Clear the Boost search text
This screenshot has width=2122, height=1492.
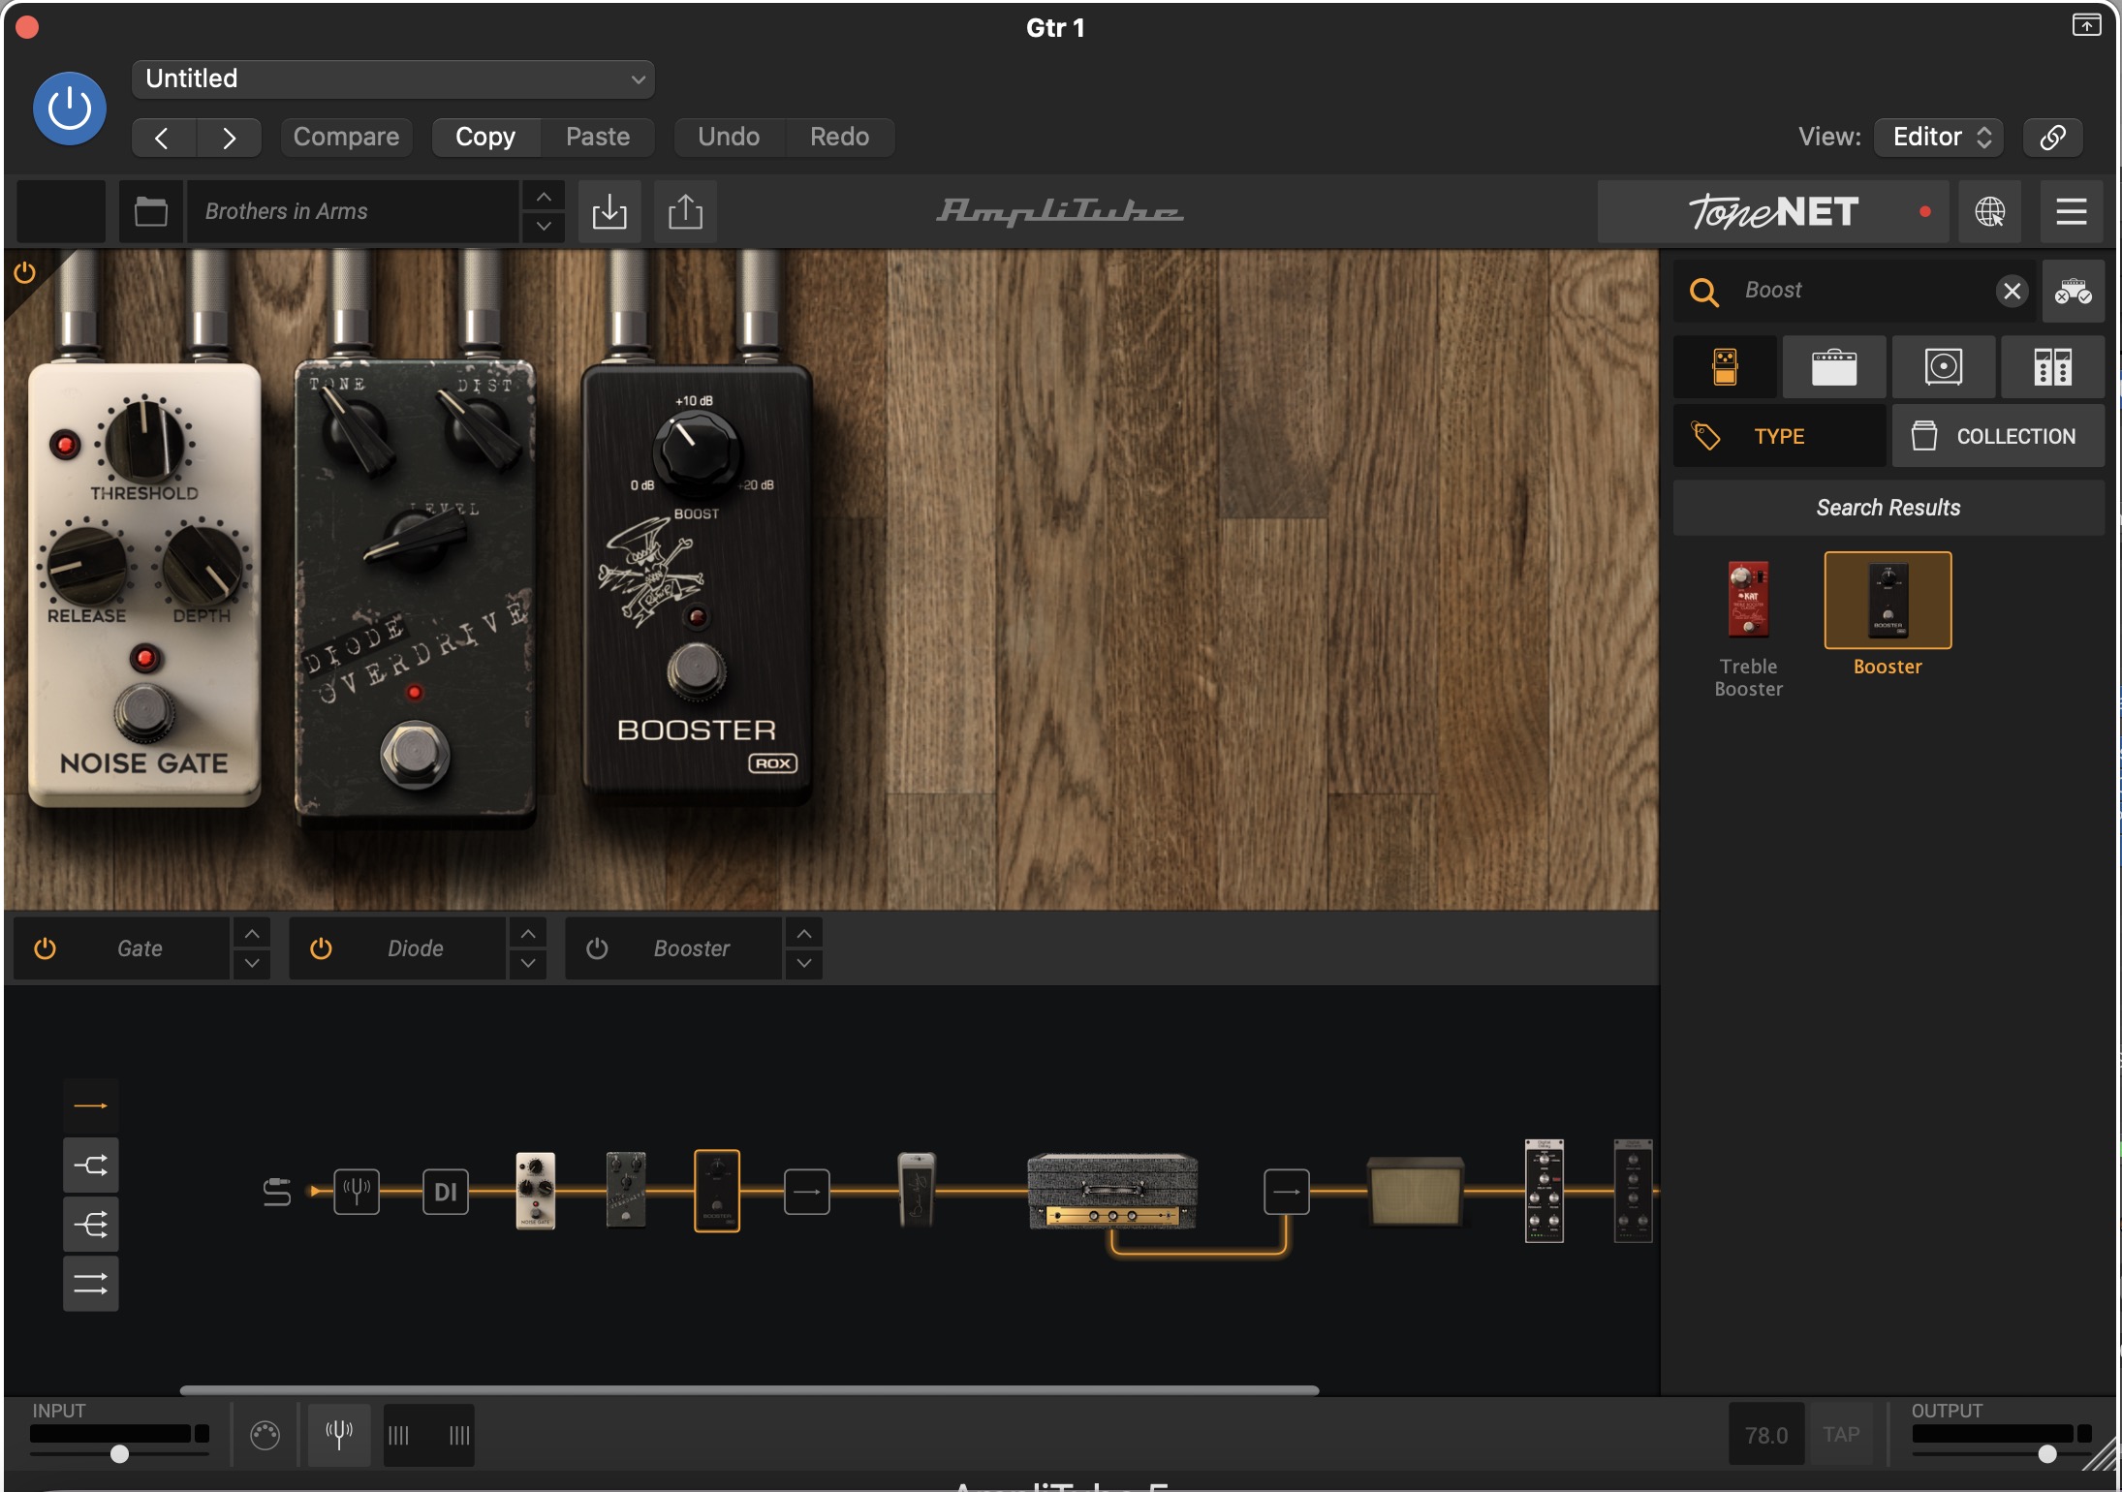pyautogui.click(x=2013, y=291)
